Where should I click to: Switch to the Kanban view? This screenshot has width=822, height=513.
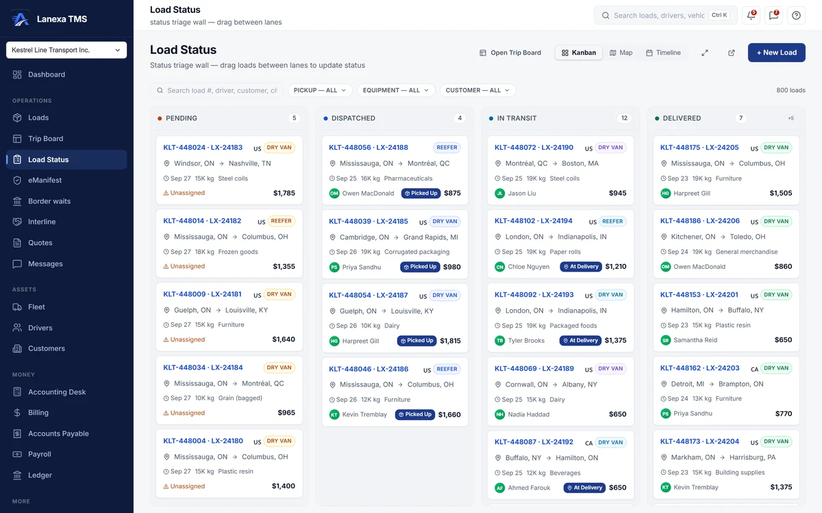[579, 53]
